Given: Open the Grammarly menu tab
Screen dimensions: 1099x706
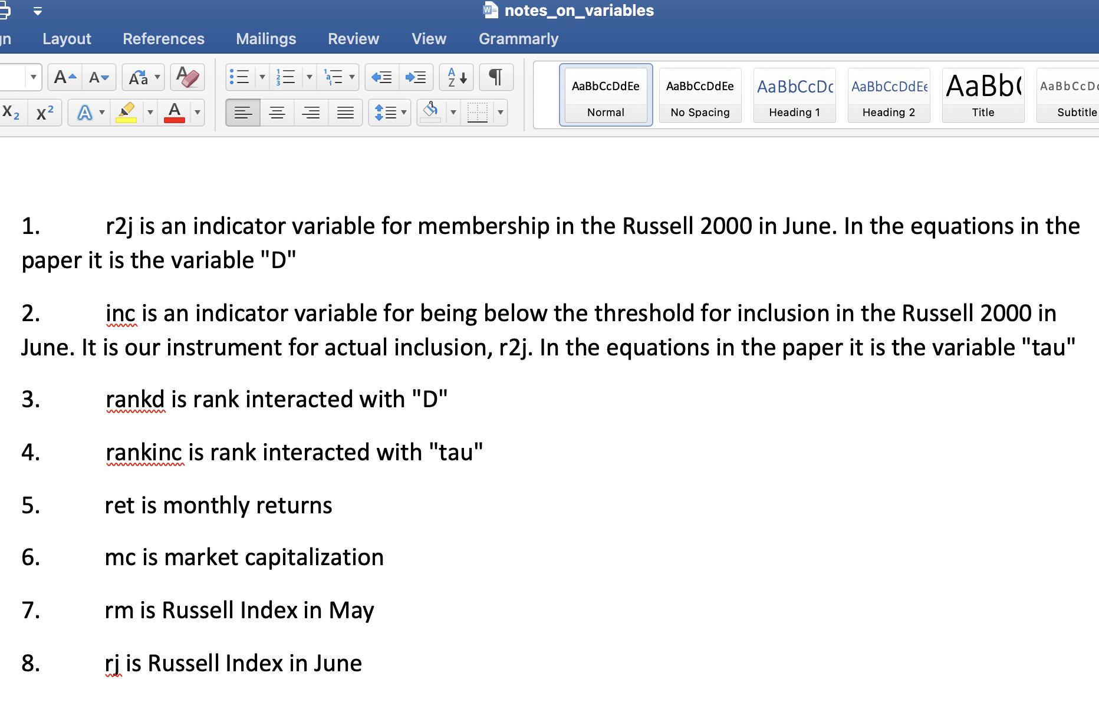Looking at the screenshot, I should [x=518, y=39].
